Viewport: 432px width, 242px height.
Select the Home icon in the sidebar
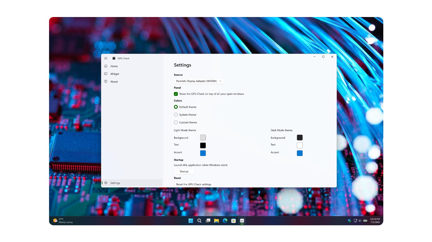106,66
